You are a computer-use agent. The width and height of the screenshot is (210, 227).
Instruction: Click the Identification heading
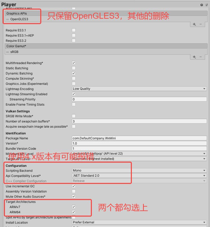click(x=16, y=133)
